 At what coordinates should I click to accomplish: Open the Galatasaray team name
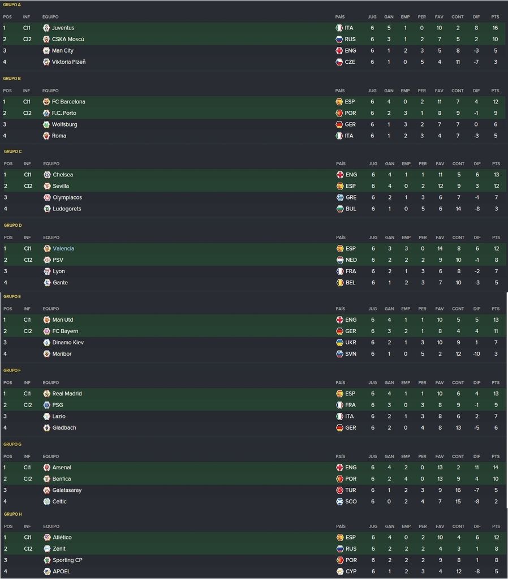[x=67, y=490]
